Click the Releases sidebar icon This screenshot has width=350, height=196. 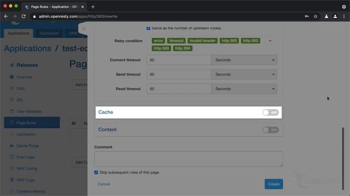point(12,65)
